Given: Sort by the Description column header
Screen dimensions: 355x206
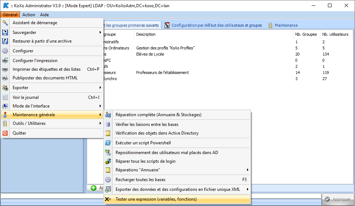Looking at the screenshot, I should (x=213, y=34).
